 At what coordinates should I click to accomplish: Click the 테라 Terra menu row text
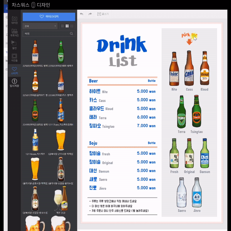[x=98, y=117]
